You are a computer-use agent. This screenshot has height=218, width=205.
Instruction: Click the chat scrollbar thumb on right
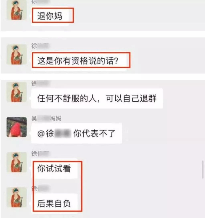(203, 169)
